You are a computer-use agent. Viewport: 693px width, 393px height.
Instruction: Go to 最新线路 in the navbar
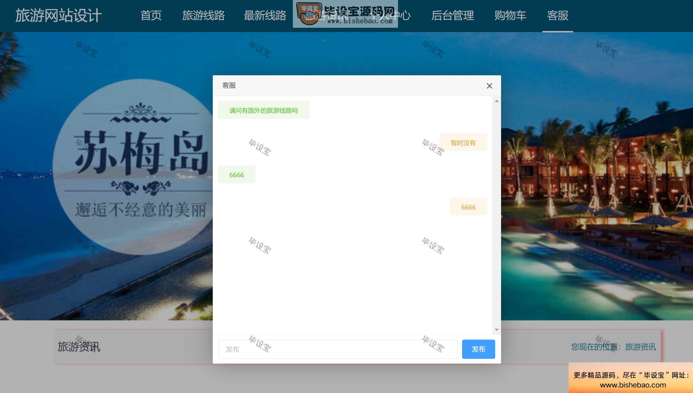point(265,15)
